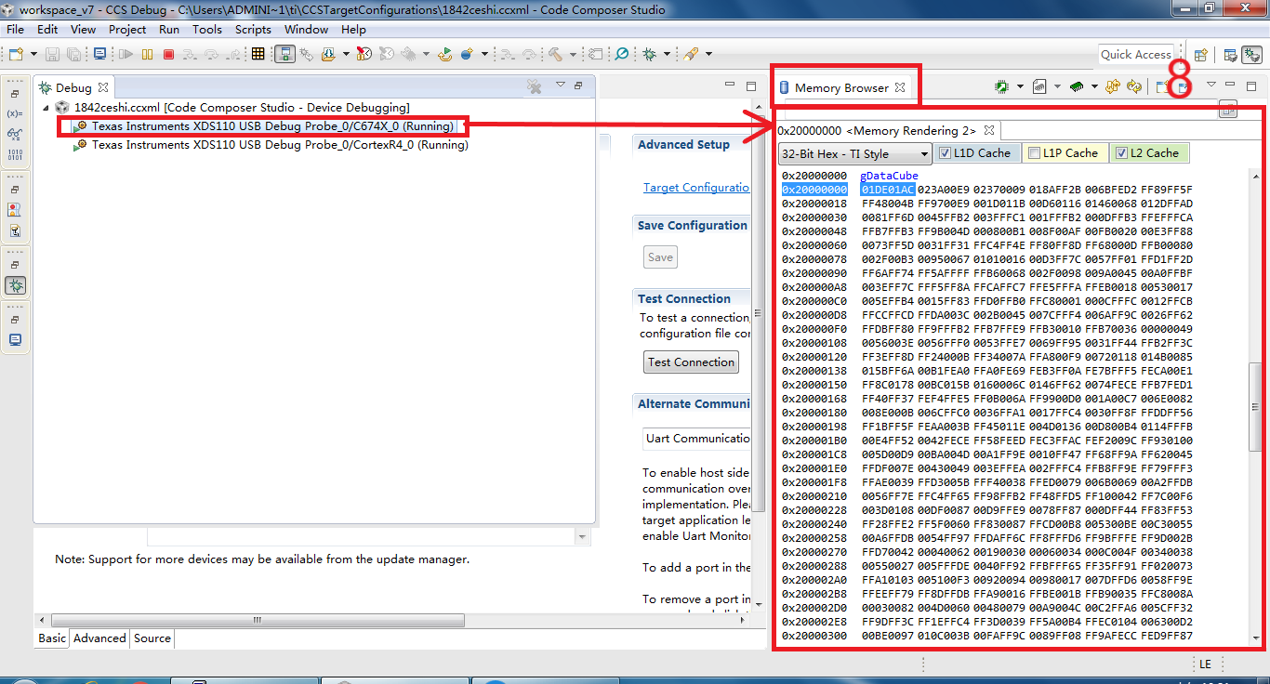Select the Debug view tab
Viewport: 1270px width, 684px height.
[73, 87]
